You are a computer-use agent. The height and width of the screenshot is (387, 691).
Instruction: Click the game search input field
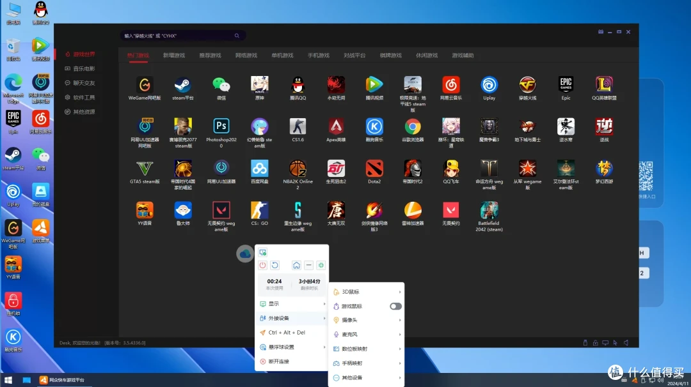(183, 36)
